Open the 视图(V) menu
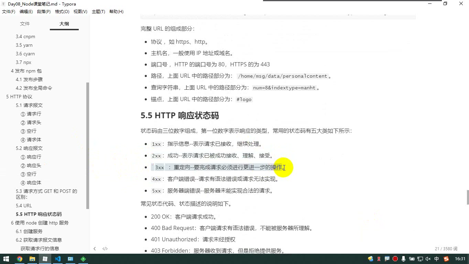 80,12
